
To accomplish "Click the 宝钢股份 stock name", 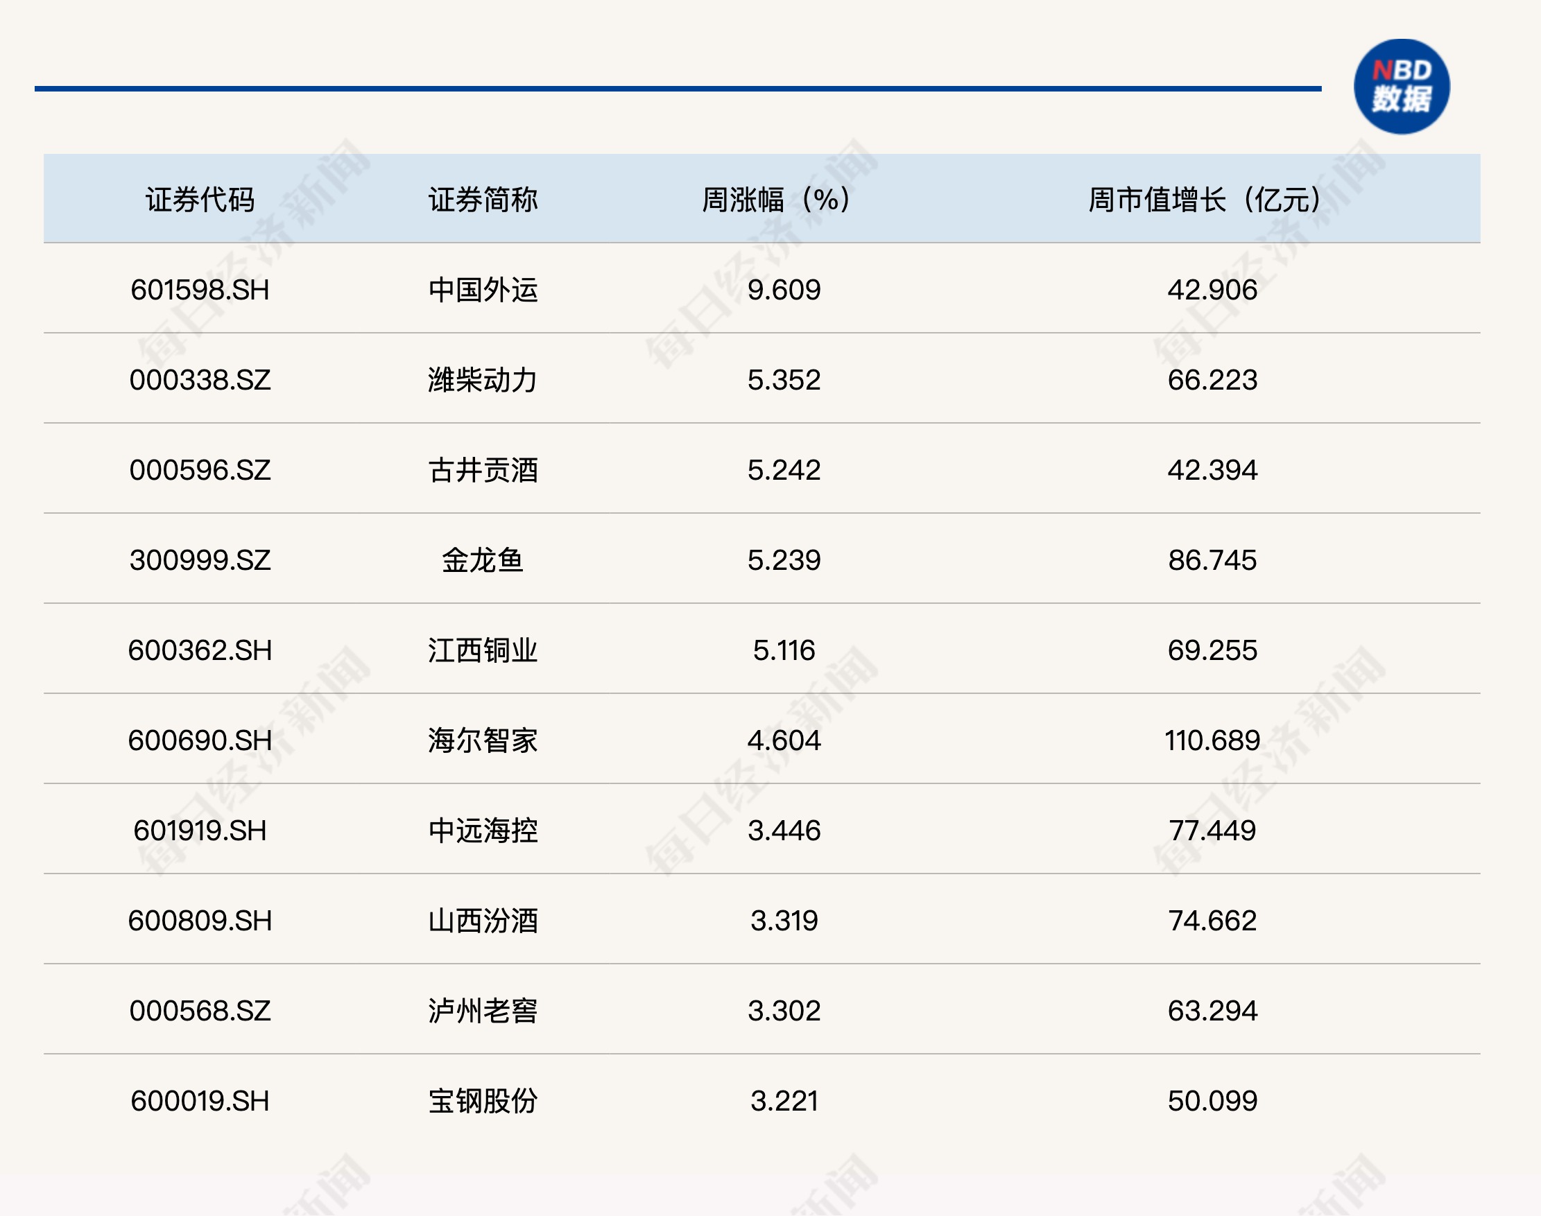I will (483, 1101).
